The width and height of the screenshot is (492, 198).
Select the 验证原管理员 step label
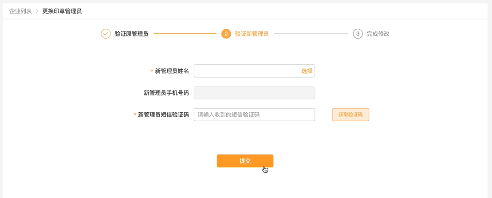point(131,34)
